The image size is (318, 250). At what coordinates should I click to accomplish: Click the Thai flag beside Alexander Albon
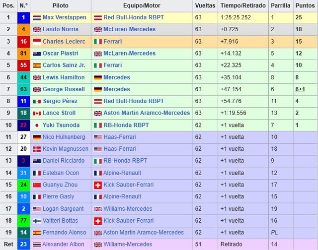pyautogui.click(x=37, y=245)
